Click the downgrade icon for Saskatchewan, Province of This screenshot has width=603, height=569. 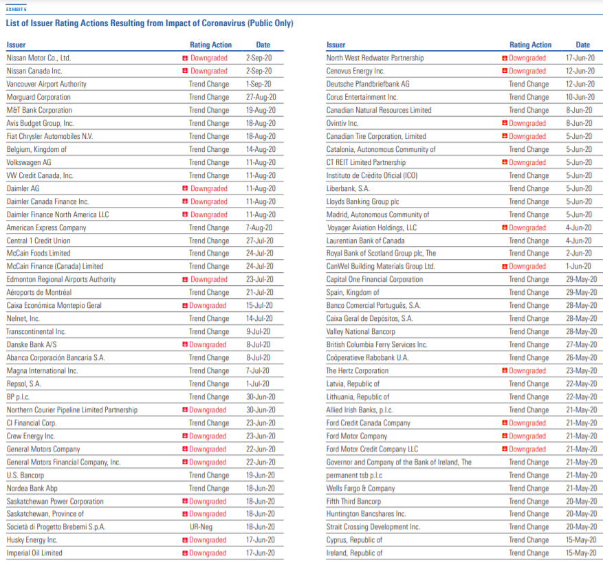(x=185, y=514)
